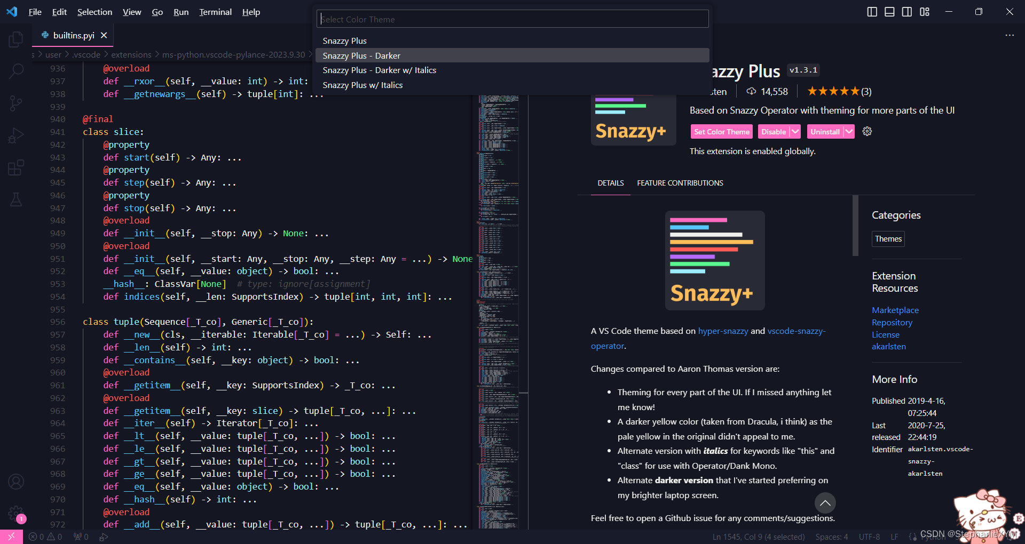Open the editor More Actions ellipsis

pyautogui.click(x=1010, y=35)
